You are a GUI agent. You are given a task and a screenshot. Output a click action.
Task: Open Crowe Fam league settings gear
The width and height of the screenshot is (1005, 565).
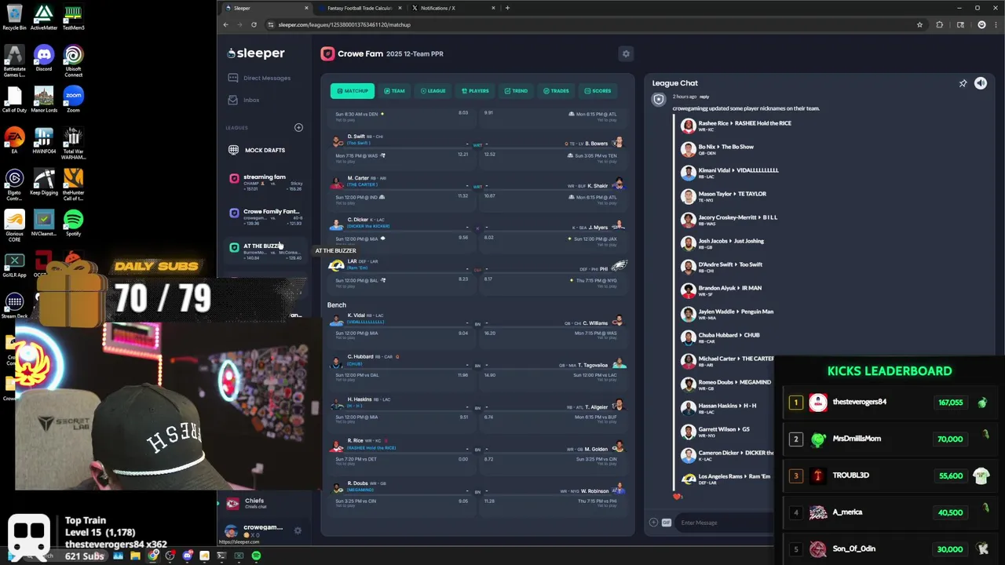point(626,53)
